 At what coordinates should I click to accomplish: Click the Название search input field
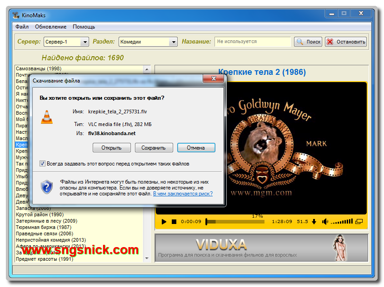pos(253,42)
